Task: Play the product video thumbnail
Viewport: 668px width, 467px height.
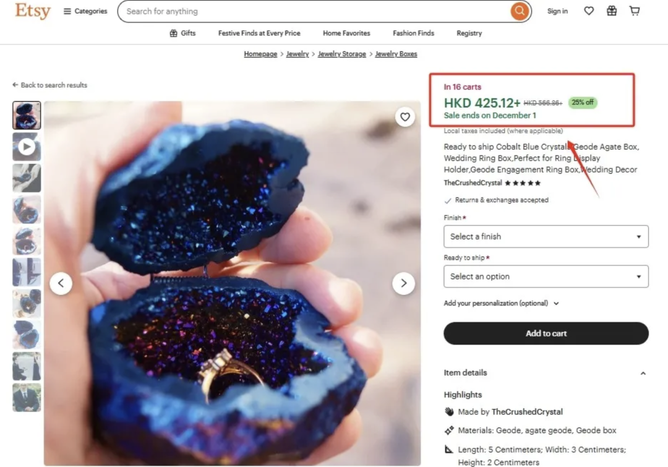Action: pyautogui.click(x=27, y=147)
